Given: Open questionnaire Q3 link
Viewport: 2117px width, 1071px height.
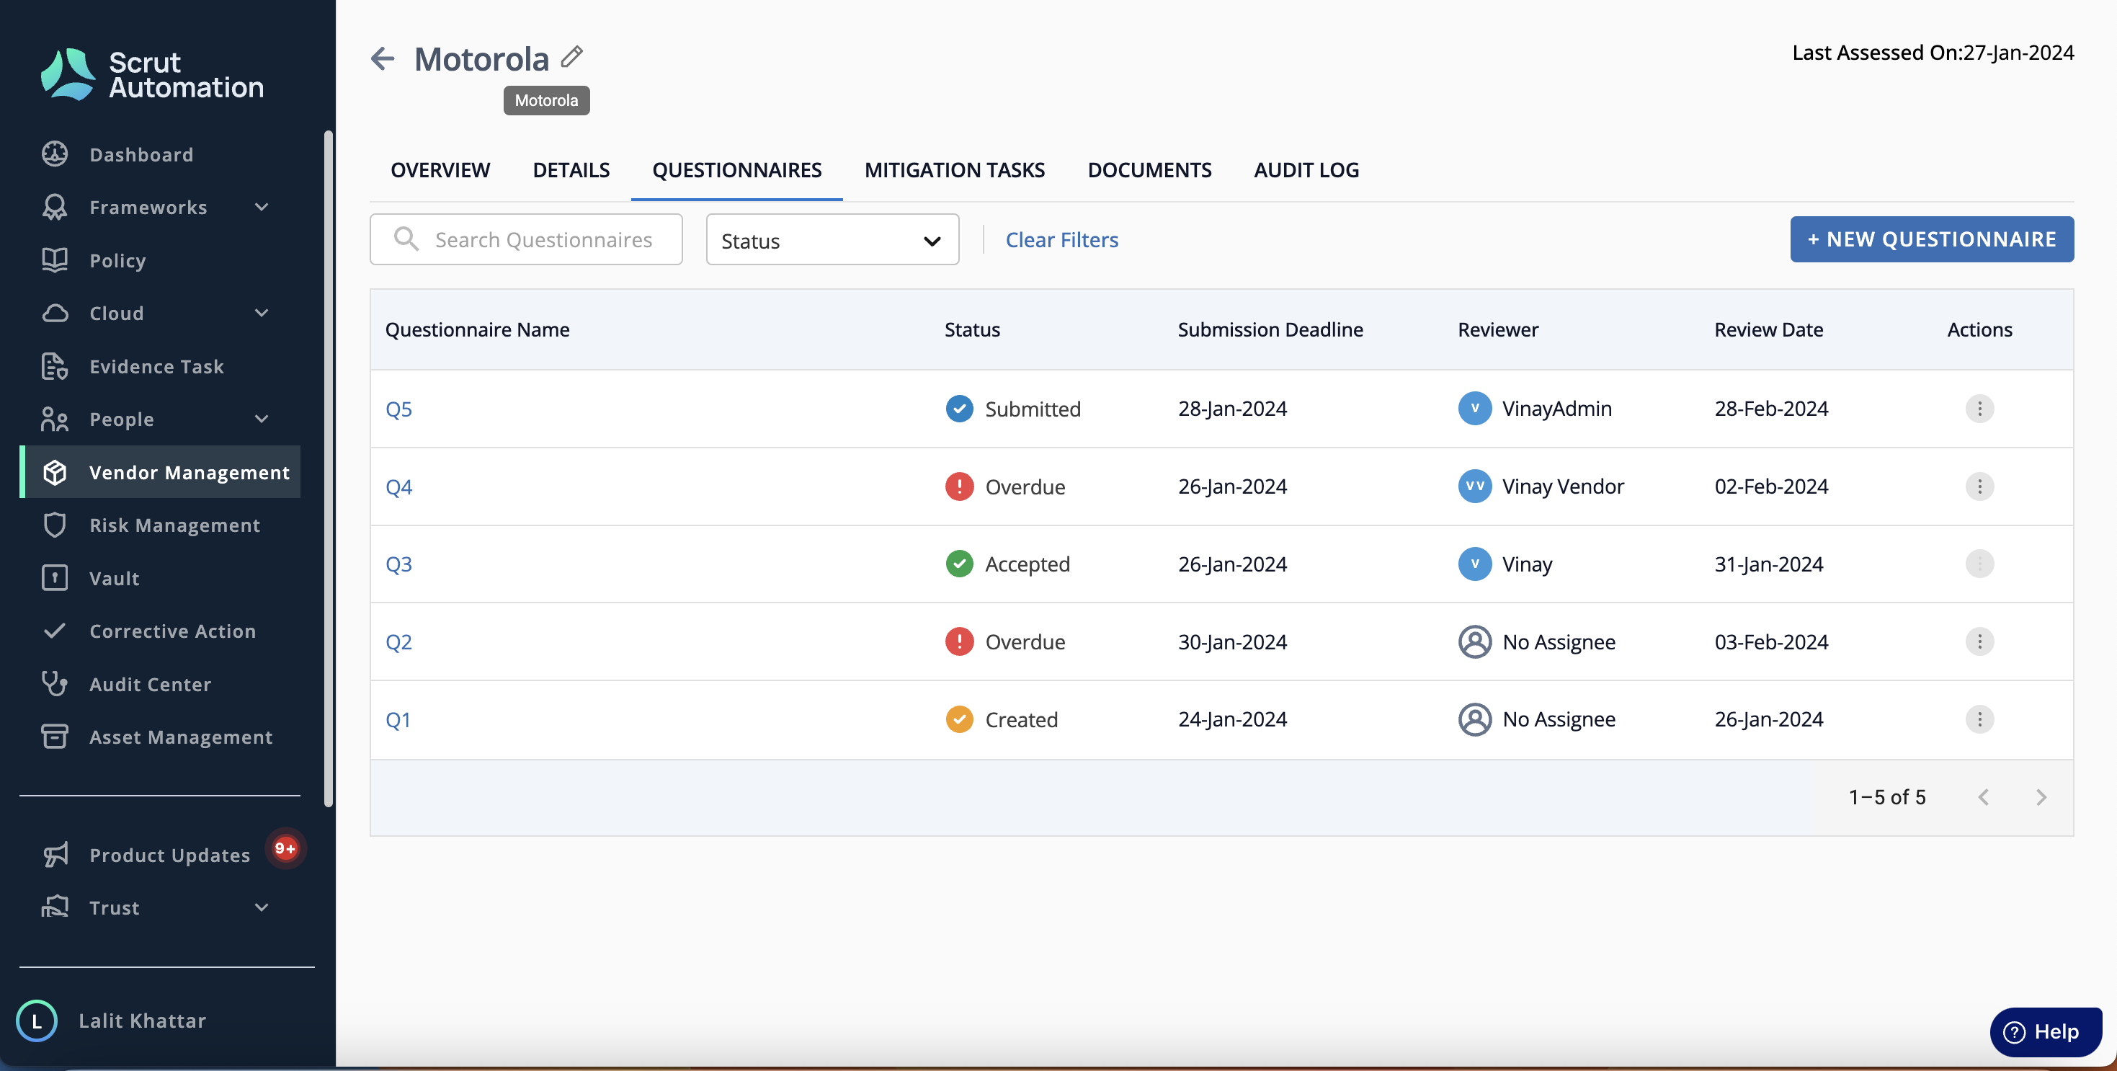Looking at the screenshot, I should (398, 564).
